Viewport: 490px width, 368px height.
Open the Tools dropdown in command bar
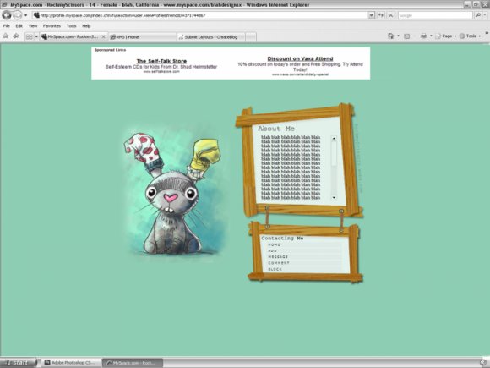click(470, 36)
